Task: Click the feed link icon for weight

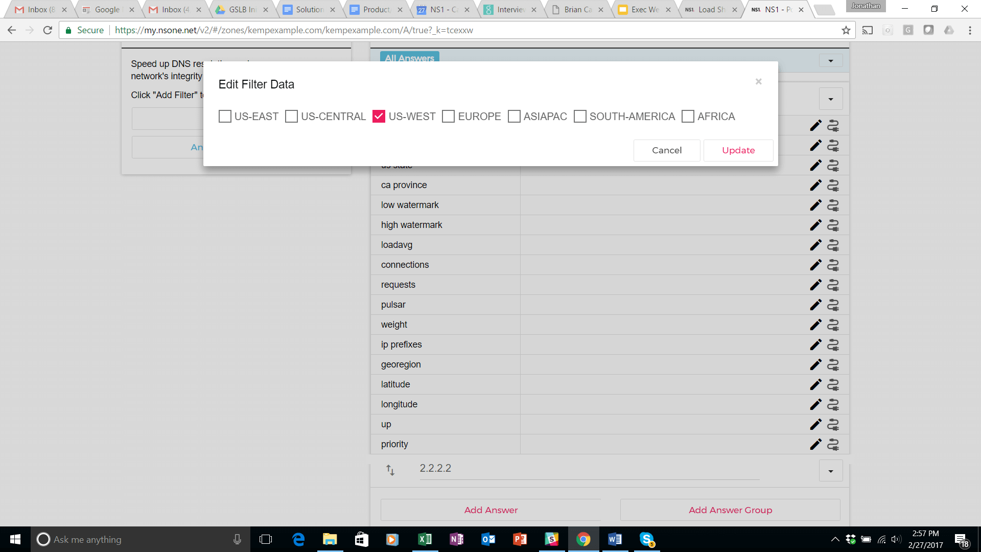Action: coord(833,325)
